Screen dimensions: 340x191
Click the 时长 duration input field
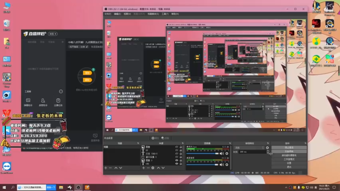(252, 152)
